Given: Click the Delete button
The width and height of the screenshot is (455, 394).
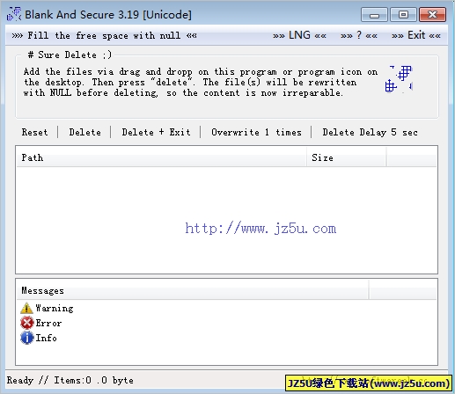Looking at the screenshot, I should coord(85,132).
